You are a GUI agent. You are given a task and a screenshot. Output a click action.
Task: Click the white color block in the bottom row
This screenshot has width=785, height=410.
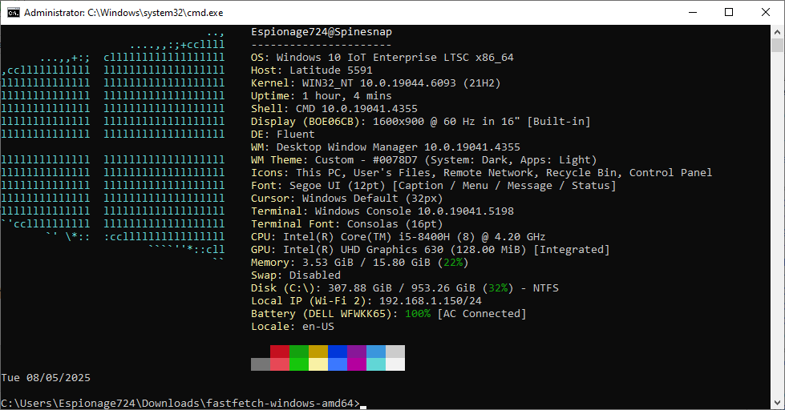click(395, 364)
